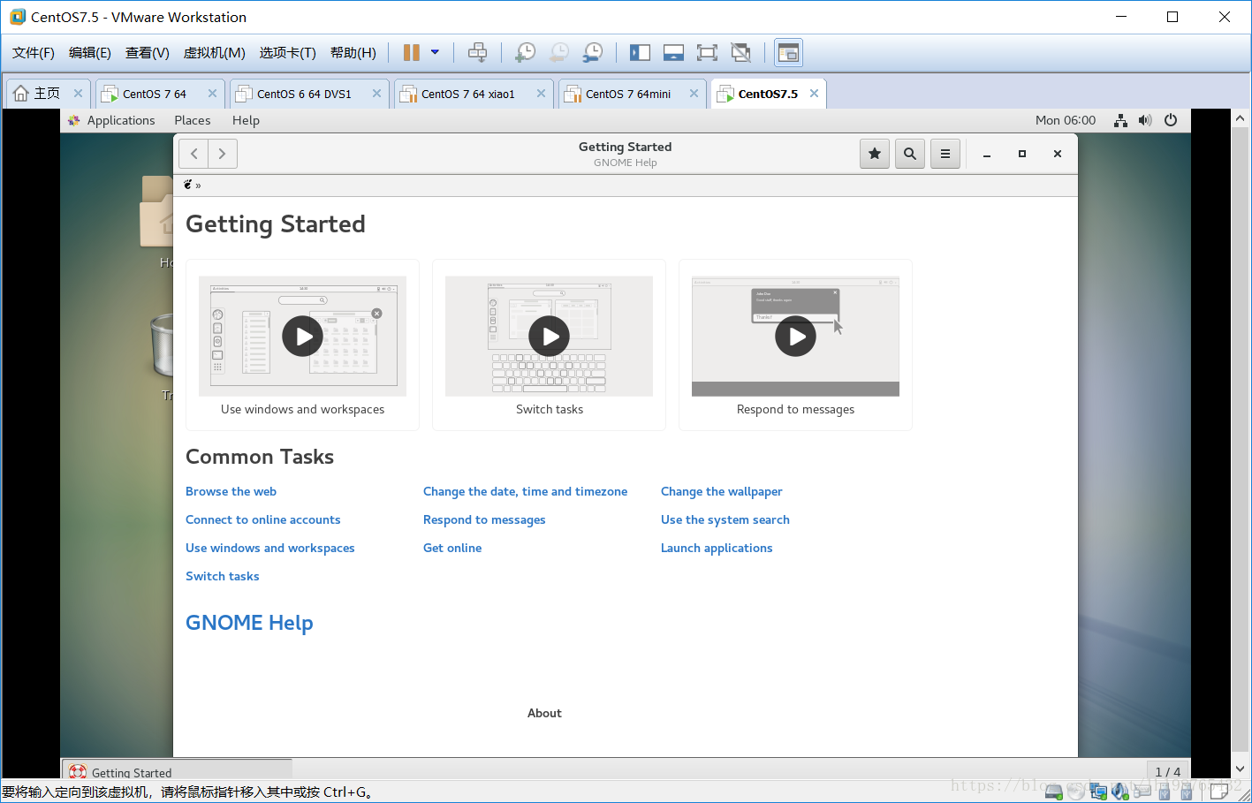Open the Use the system search link

pos(725,520)
